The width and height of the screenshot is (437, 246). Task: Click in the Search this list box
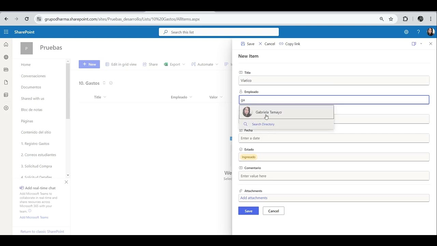[x=219, y=32]
